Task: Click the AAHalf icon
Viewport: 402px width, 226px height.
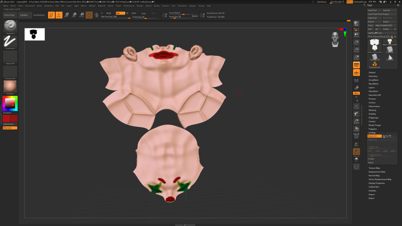Action: point(356,58)
